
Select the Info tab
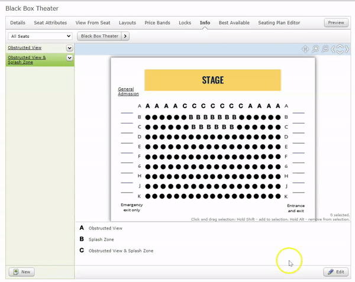click(x=205, y=22)
